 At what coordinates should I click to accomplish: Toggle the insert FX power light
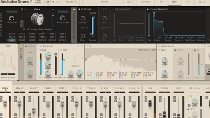tap(21, 46)
